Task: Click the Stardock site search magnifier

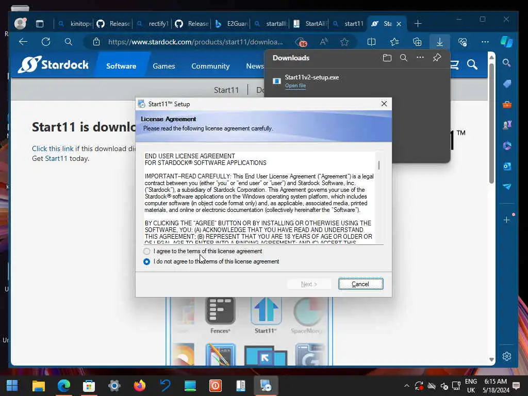Action: tap(472, 64)
